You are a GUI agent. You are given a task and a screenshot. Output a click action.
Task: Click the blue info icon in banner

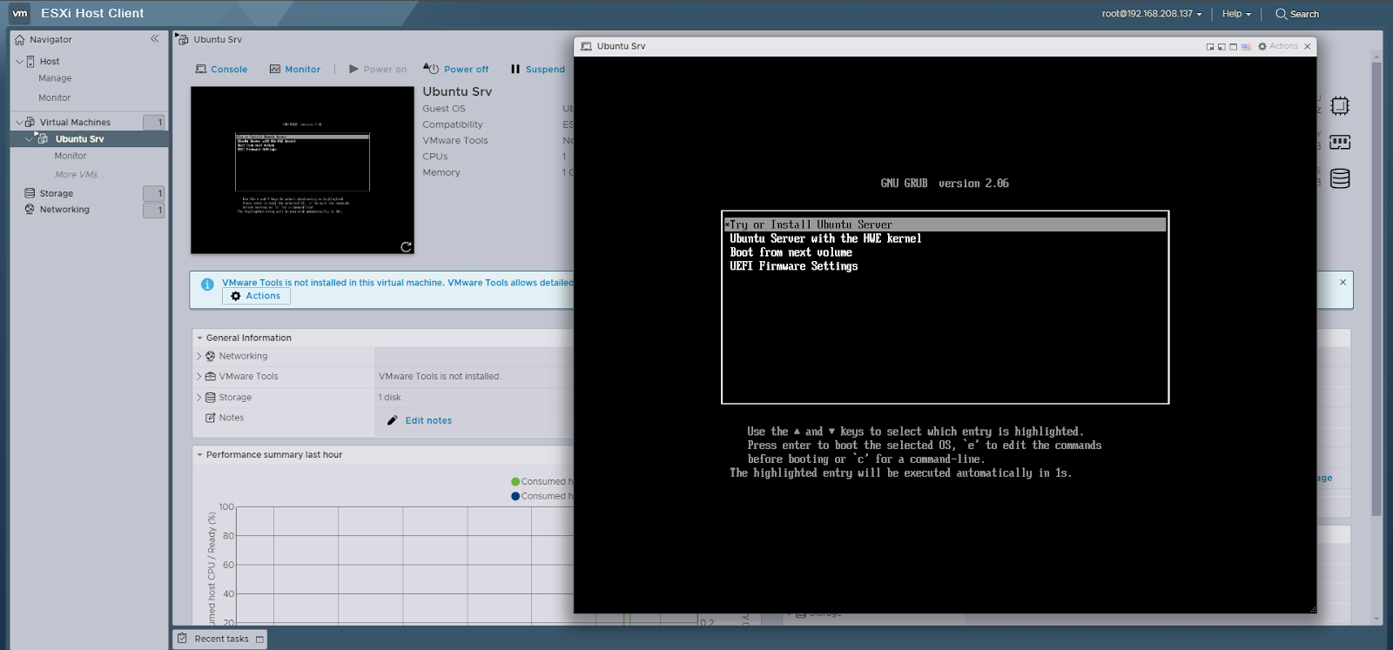click(207, 285)
